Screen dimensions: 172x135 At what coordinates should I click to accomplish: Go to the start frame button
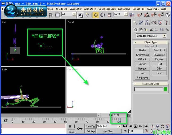pos(125,126)
